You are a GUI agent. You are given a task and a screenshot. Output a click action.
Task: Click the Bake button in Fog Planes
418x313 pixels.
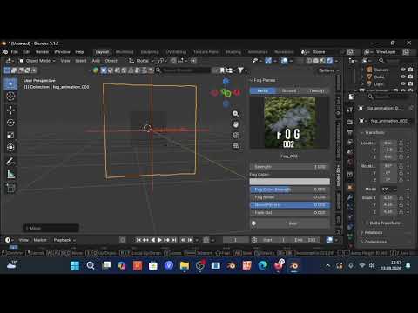(290, 223)
